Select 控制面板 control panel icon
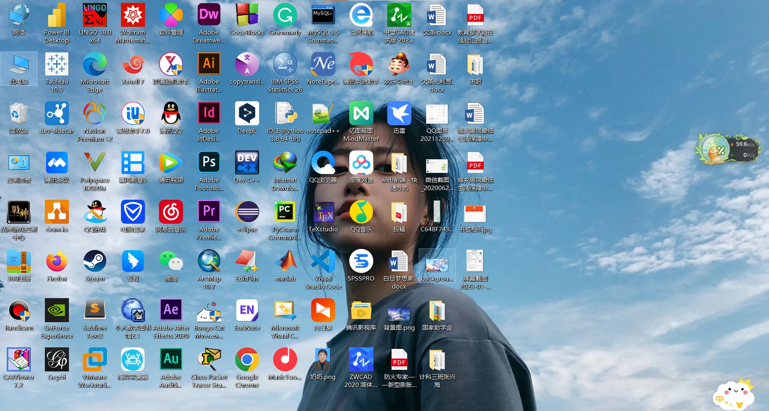 coord(19,163)
